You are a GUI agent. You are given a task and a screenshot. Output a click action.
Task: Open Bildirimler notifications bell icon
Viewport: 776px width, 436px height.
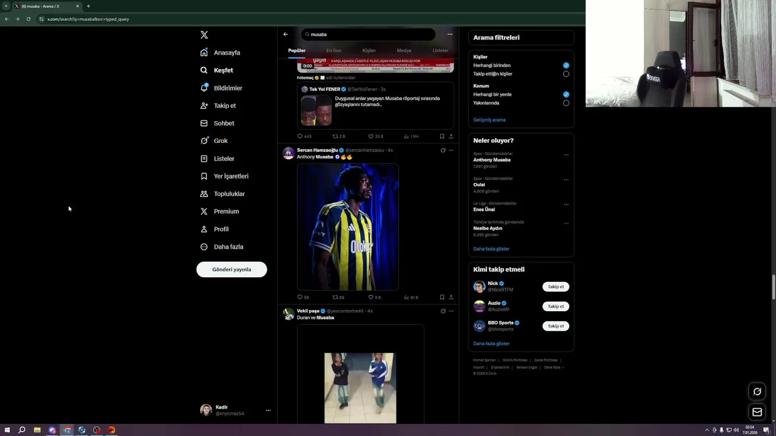point(204,88)
